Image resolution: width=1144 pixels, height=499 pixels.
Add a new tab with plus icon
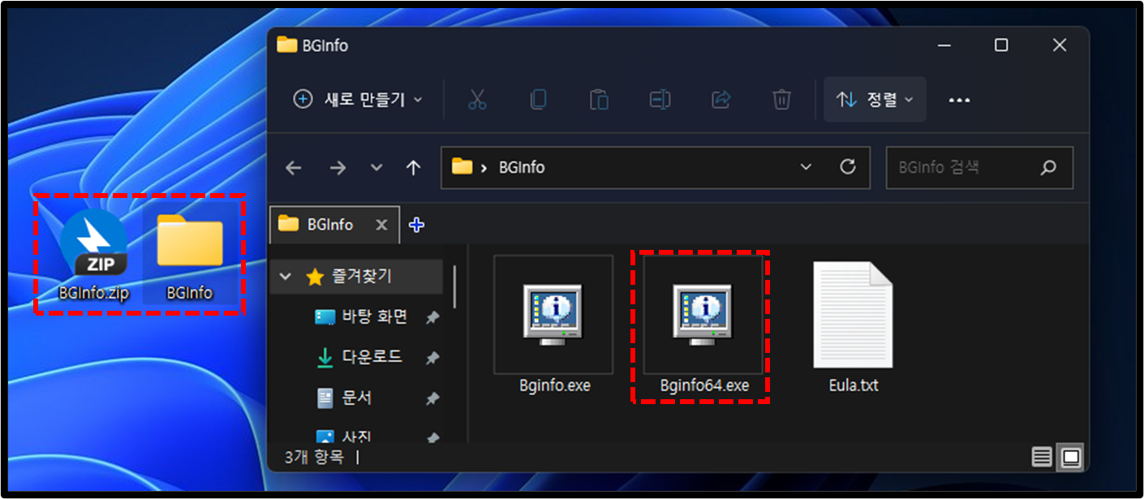[x=416, y=225]
